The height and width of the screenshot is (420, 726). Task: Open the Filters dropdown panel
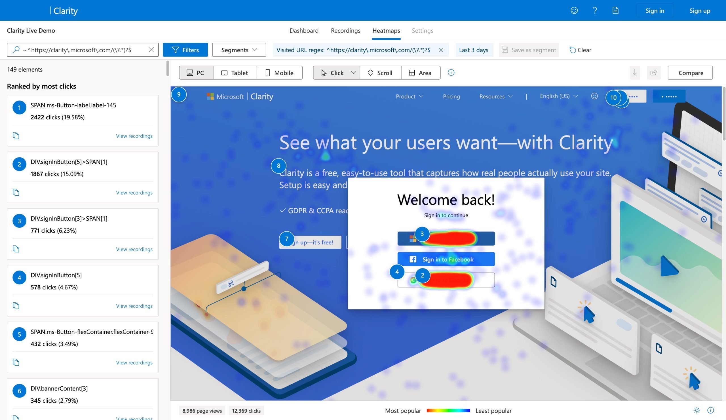(x=185, y=50)
